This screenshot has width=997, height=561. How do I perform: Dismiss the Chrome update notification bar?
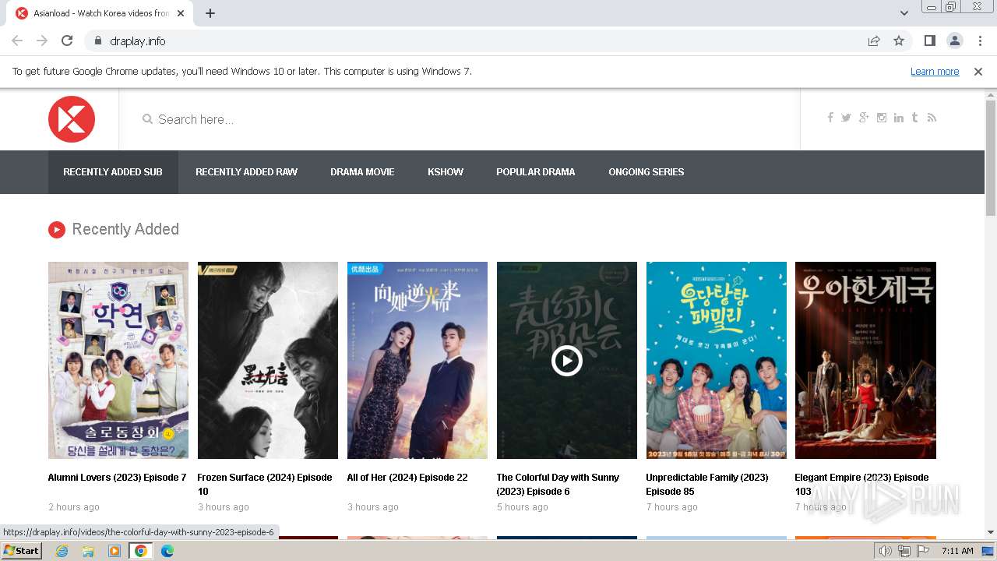[x=978, y=72]
